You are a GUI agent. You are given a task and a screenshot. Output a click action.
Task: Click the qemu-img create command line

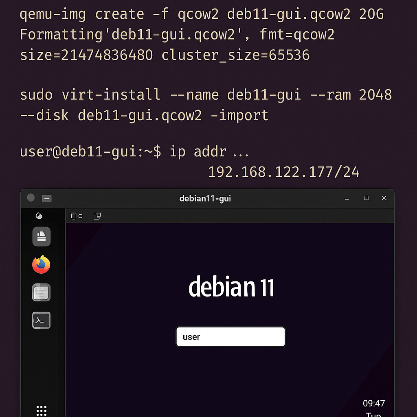pos(202,14)
